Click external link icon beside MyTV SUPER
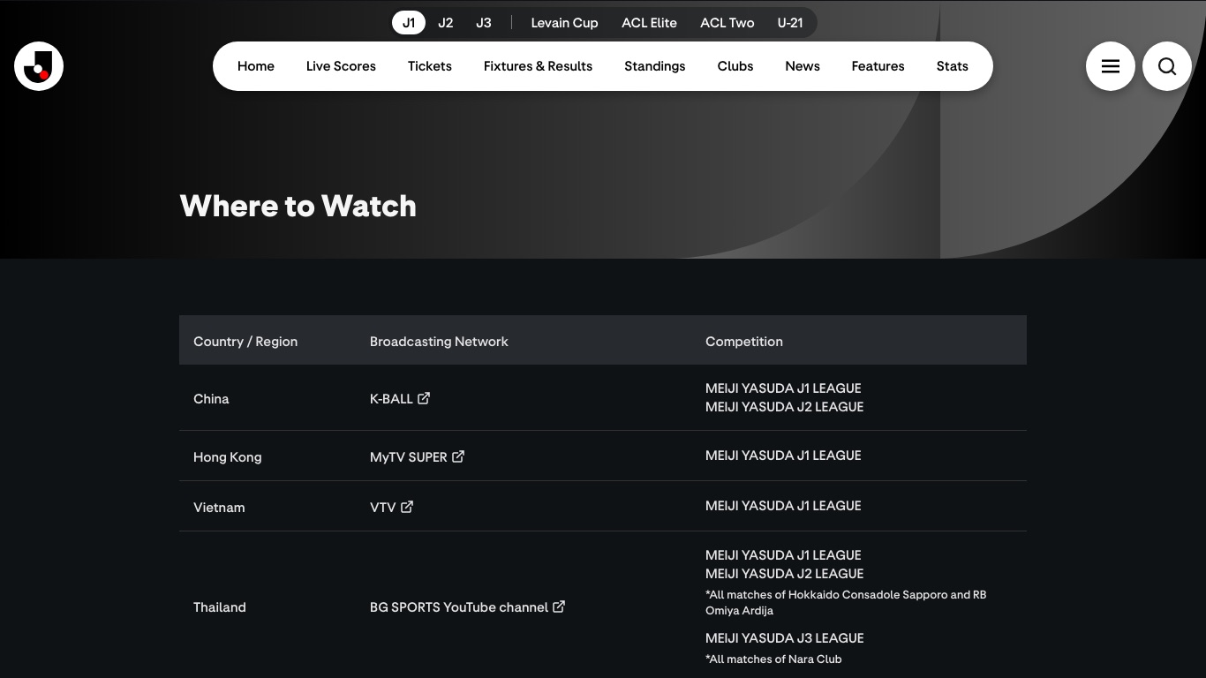This screenshot has height=678, width=1206. tap(458, 456)
